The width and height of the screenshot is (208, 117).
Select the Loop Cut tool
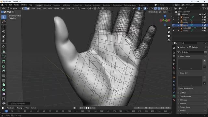[4, 76]
